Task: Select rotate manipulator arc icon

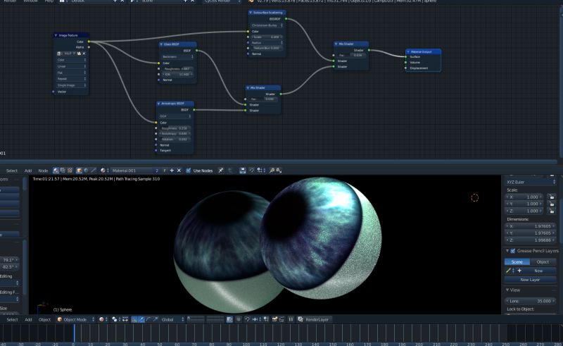Action: [x=148, y=319]
